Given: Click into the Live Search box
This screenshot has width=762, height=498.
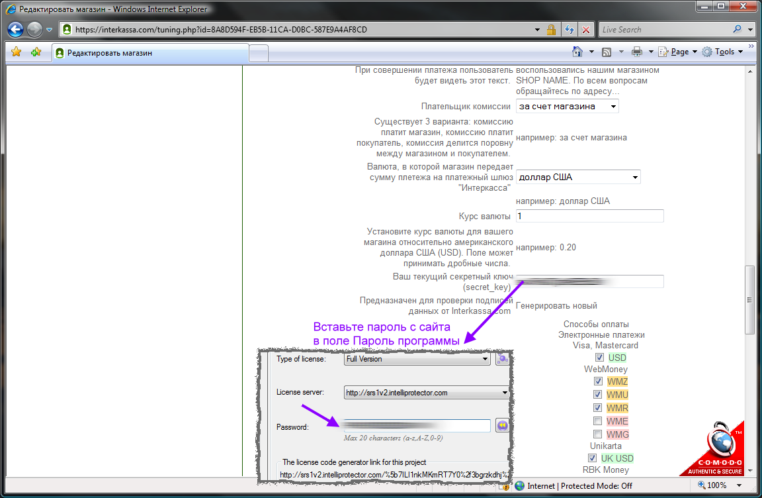Looking at the screenshot, I should click(664, 30).
